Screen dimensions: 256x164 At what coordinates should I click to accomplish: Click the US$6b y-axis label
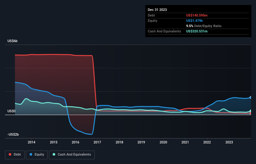coord(12,41)
